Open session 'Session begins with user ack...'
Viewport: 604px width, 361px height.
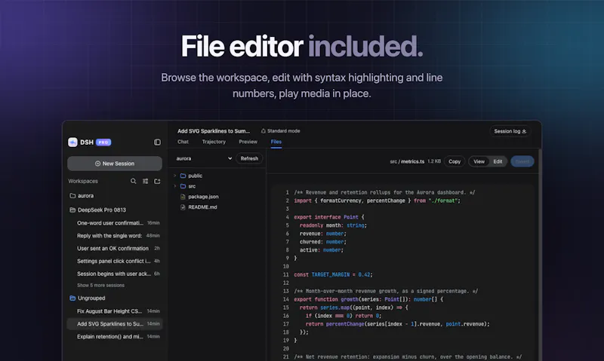pos(115,274)
